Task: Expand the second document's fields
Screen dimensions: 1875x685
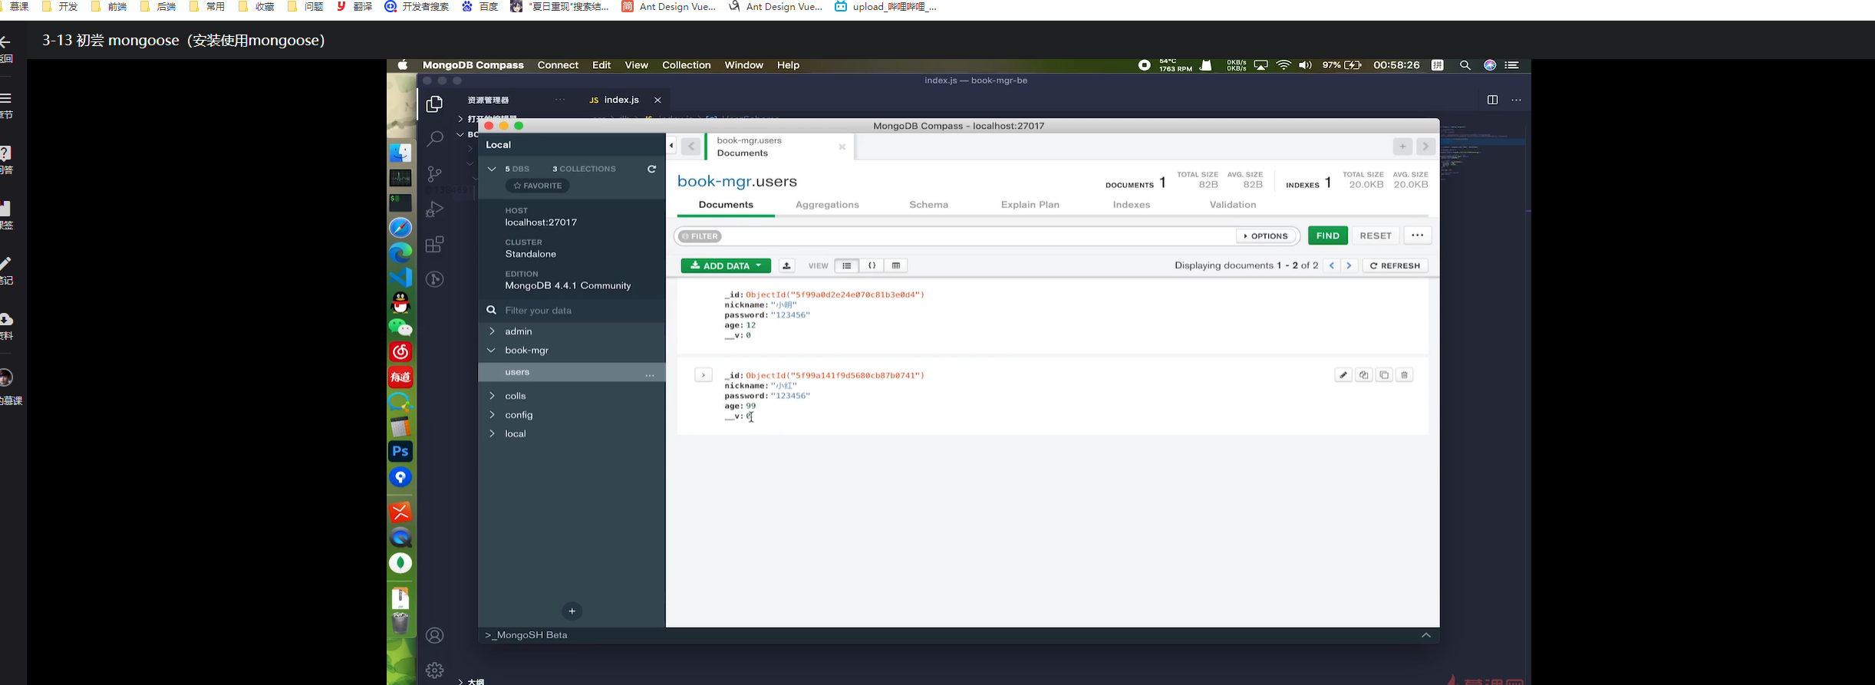Action: [704, 375]
